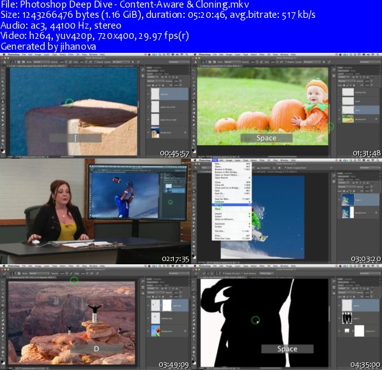Choose Save As... in open File menu
Image resolution: width=382 pixels, height=370 pixels.
point(232,194)
